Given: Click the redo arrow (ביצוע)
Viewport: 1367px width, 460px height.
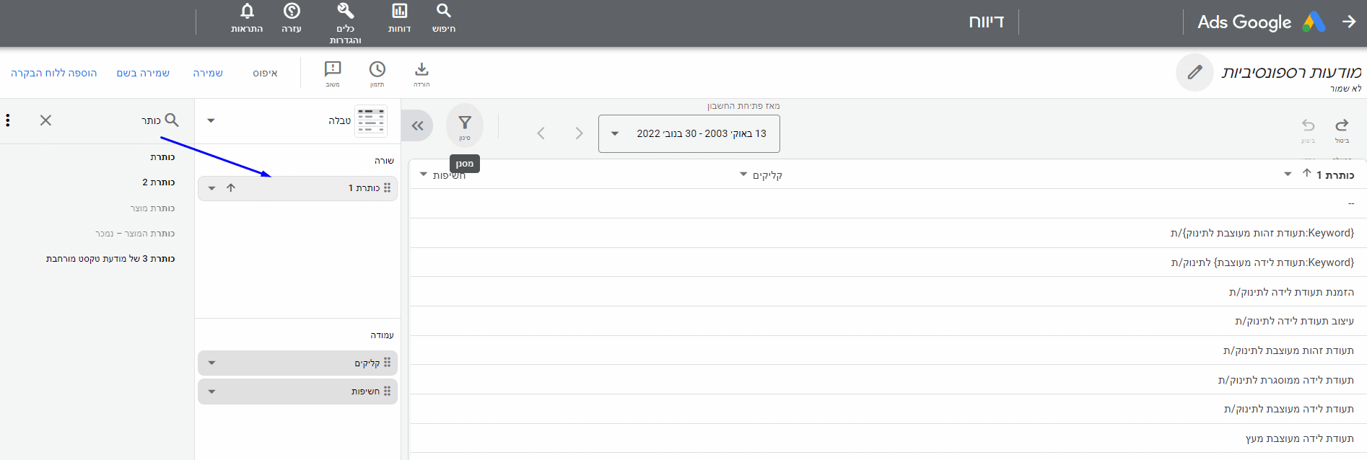Looking at the screenshot, I should tap(1308, 130).
